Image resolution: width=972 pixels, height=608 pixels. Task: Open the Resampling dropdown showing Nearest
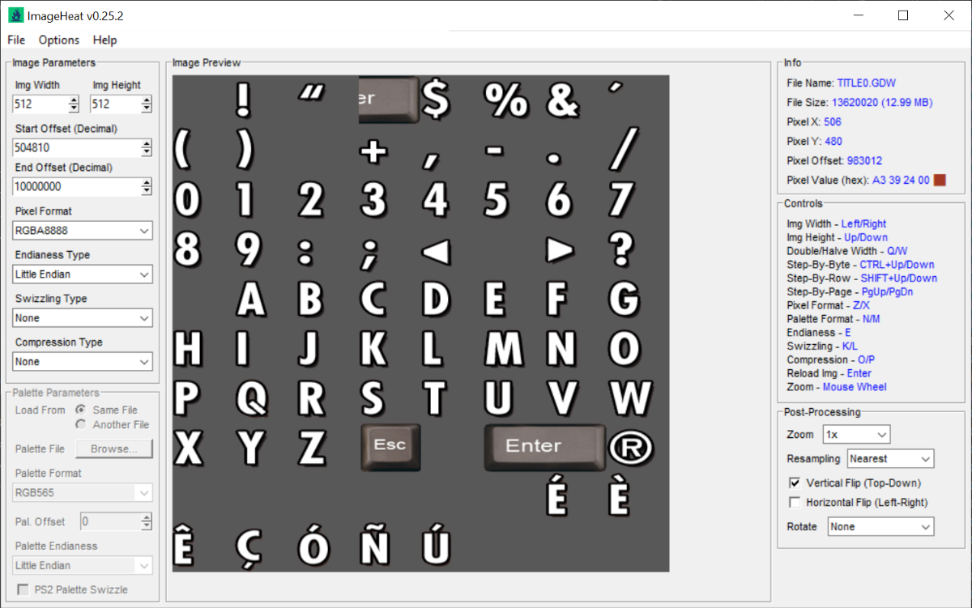pos(890,459)
